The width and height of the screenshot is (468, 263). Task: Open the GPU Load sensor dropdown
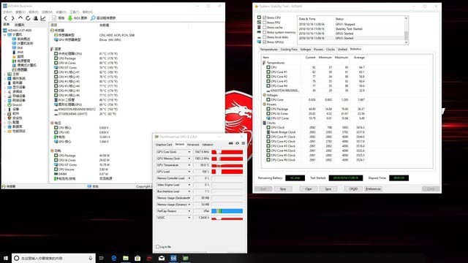[189, 172]
